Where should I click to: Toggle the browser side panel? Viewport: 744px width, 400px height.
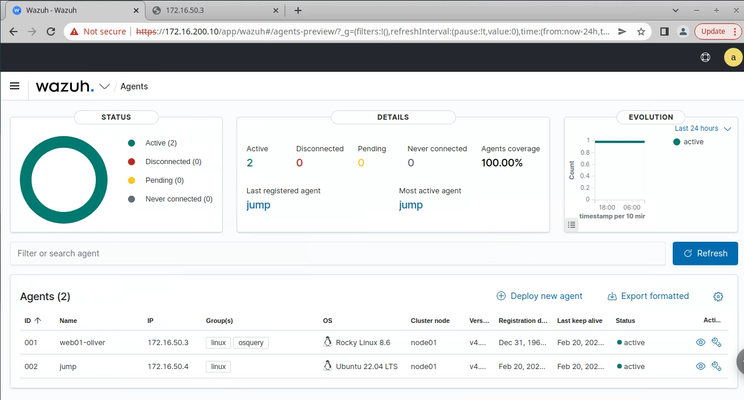664,32
